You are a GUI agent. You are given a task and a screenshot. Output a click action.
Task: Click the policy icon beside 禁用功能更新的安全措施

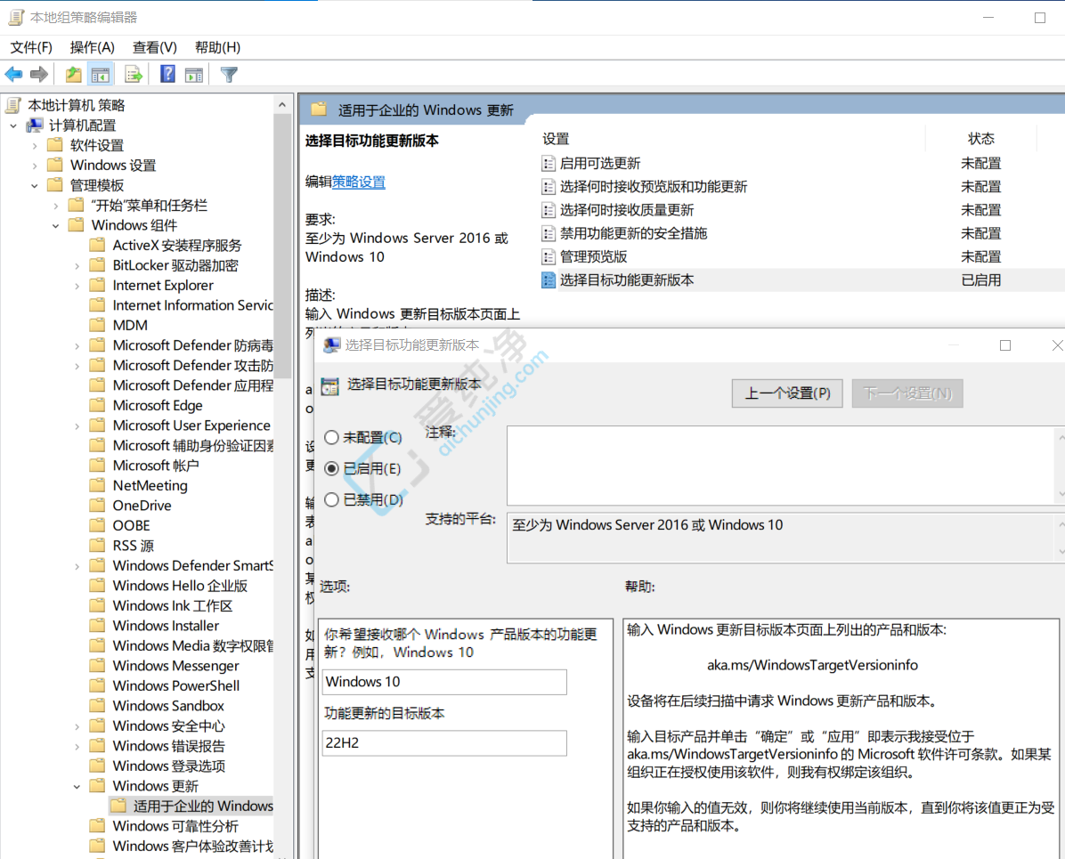(549, 233)
